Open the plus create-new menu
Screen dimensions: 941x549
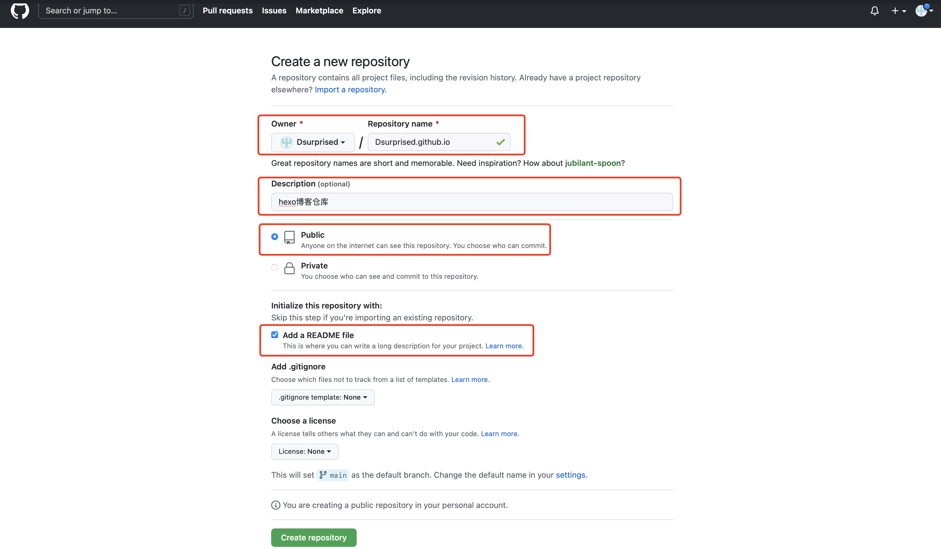pyautogui.click(x=898, y=11)
